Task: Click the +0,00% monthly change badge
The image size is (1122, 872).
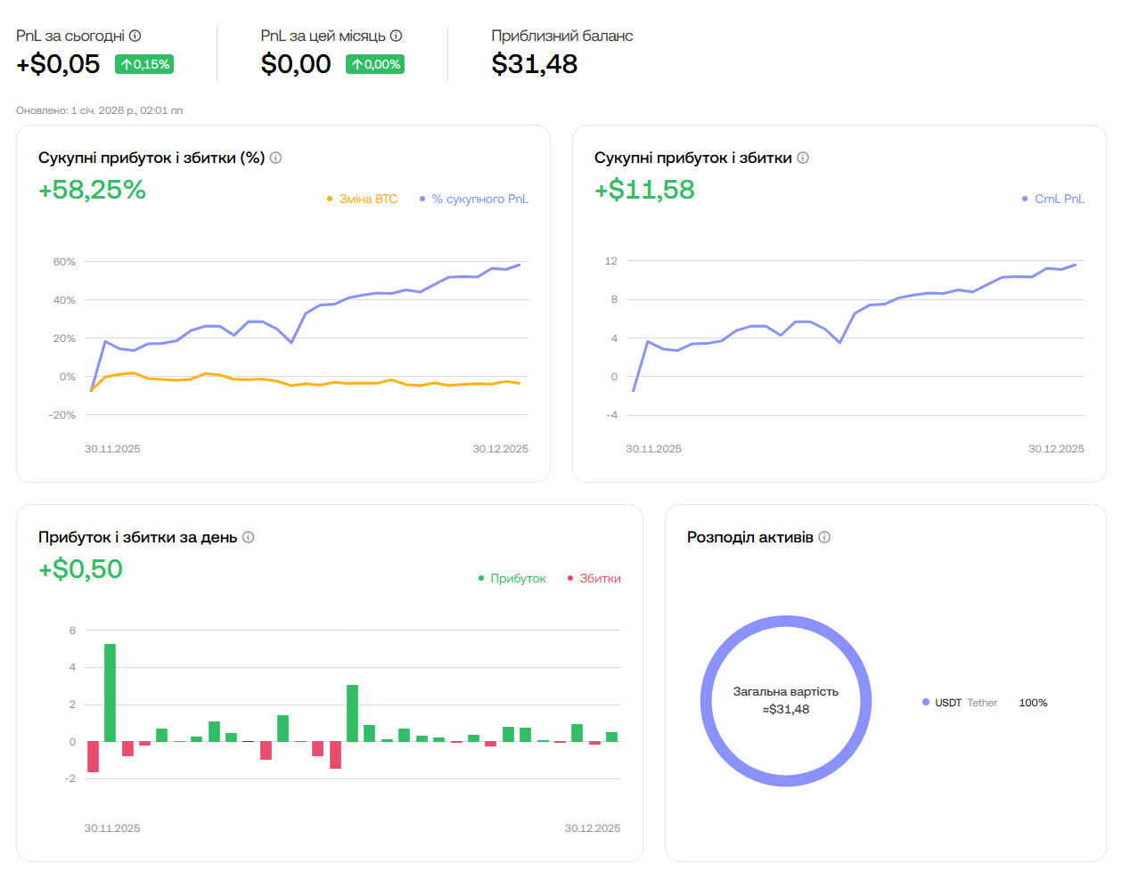Action: tap(375, 64)
